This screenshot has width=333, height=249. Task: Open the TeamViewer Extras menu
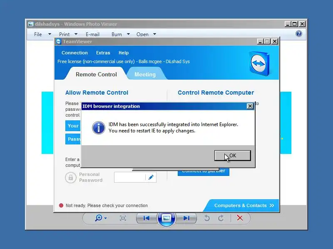click(x=103, y=53)
